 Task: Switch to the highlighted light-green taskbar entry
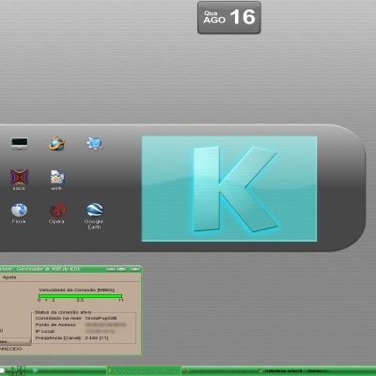coord(144,371)
